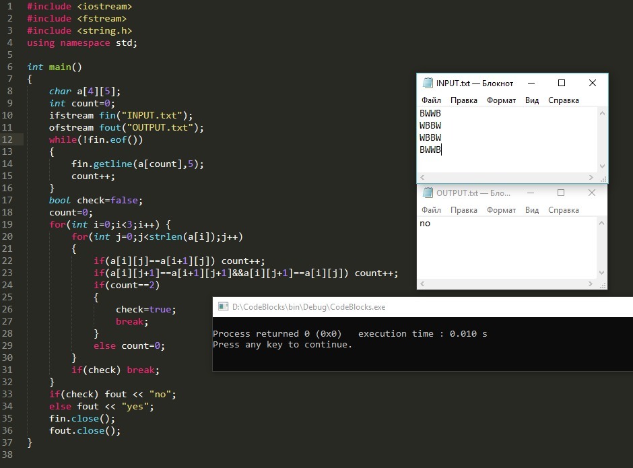Click scroll up arrow in OUTPUT.txt Notepad
Screen dimensions: 633x468
(601, 223)
